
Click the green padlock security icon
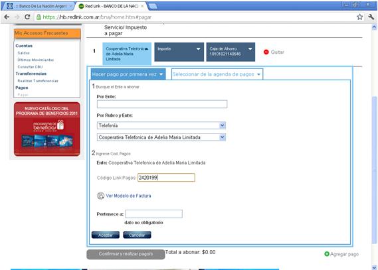39,17
